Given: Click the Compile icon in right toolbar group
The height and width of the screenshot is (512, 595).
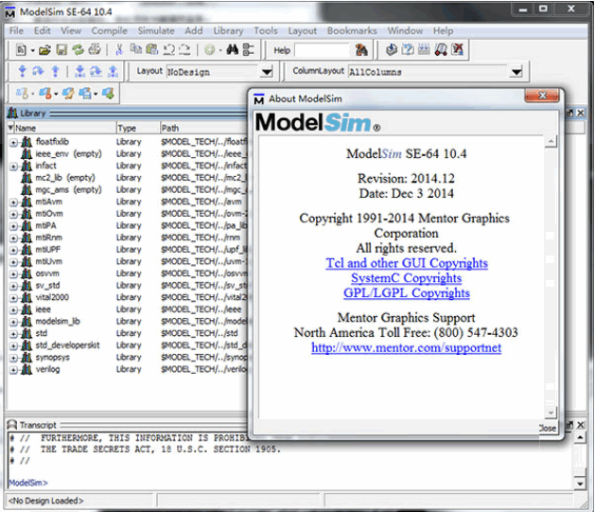Looking at the screenshot, I should coord(392,50).
